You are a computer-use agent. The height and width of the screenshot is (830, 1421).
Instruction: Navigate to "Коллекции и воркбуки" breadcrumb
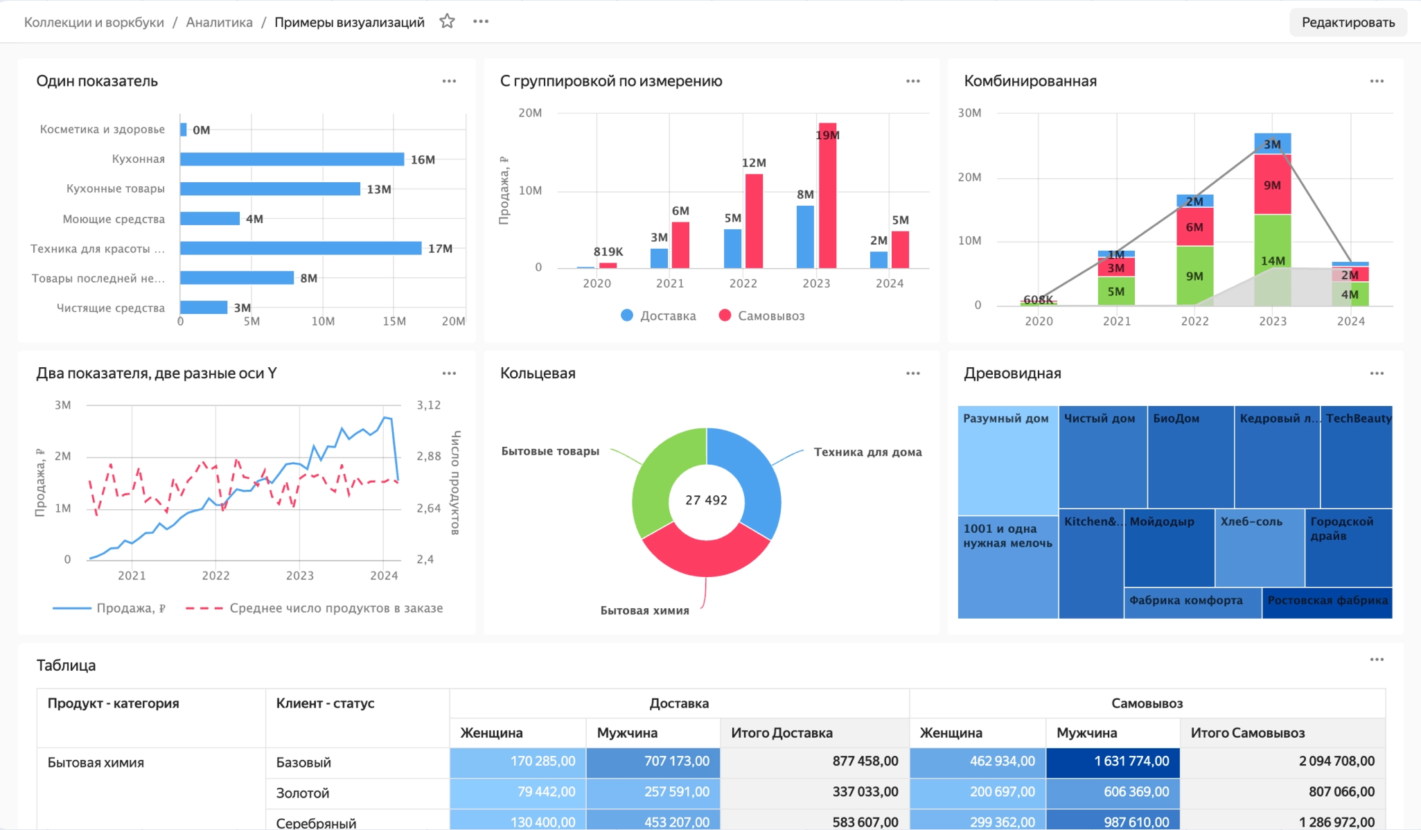point(94,21)
